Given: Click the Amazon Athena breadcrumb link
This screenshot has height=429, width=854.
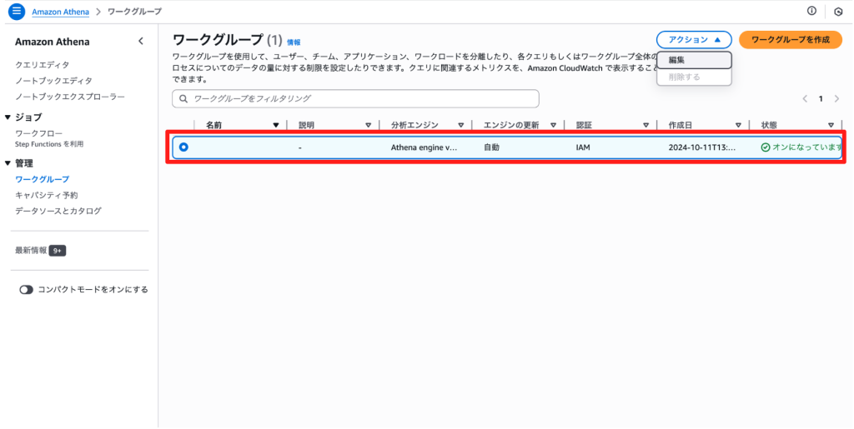Looking at the screenshot, I should 60,12.
